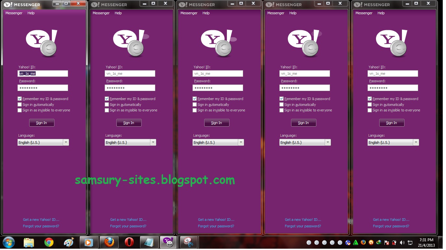Enable Sign in automatically in middle window
Image resolution: width=446 pixels, height=250 pixels.
pyautogui.click(x=195, y=105)
